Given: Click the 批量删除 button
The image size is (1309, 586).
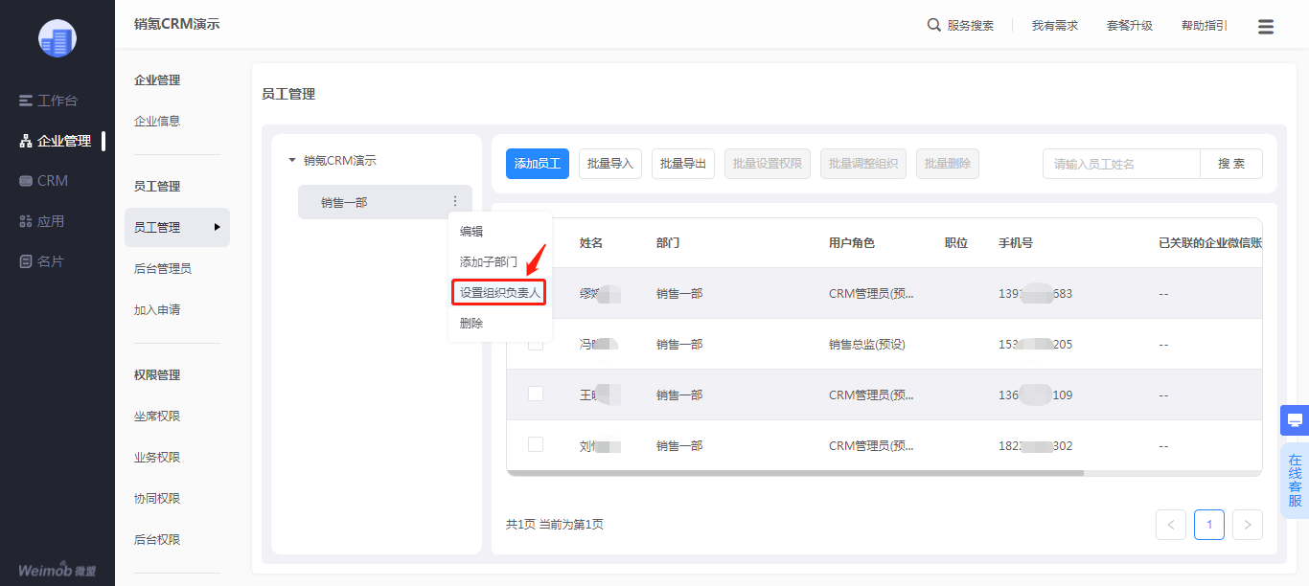Looking at the screenshot, I should [x=948, y=164].
